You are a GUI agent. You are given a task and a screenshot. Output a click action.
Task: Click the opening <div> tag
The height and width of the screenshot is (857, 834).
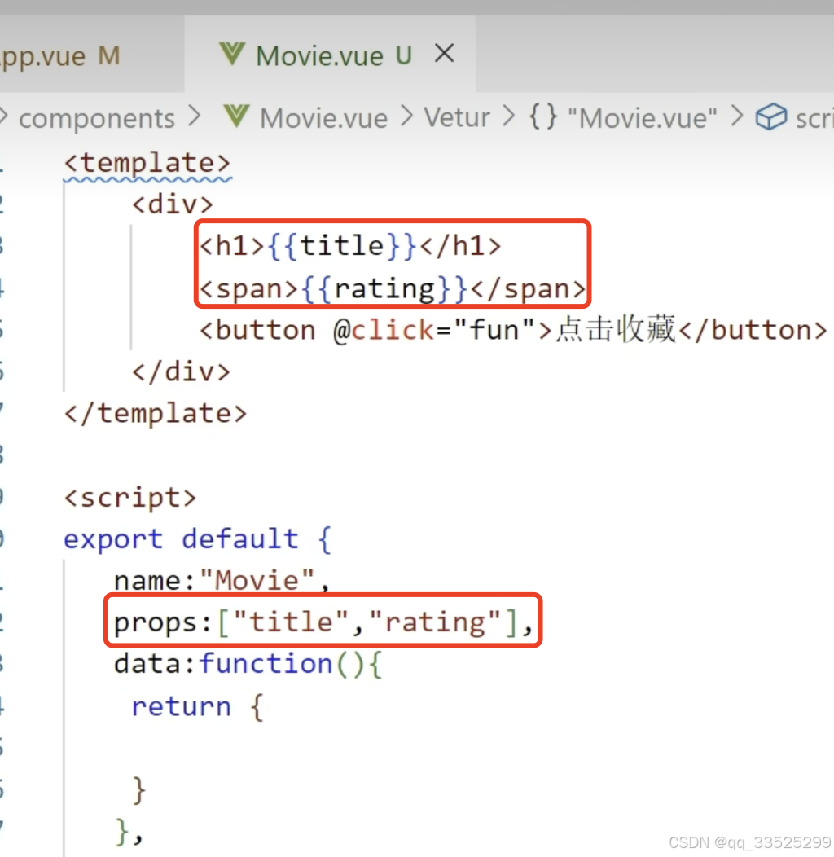coord(173,204)
